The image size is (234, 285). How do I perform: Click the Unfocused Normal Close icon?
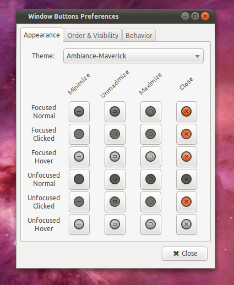pyautogui.click(x=187, y=179)
